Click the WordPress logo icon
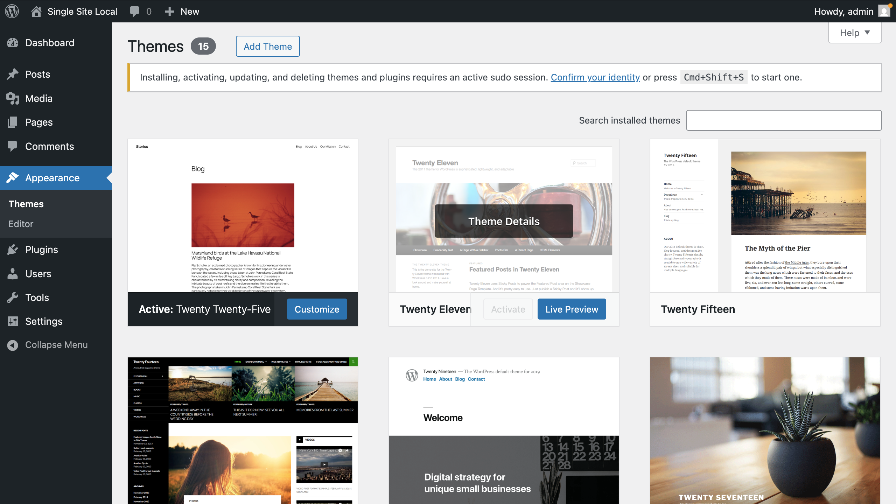Image resolution: width=896 pixels, height=504 pixels. 12,11
